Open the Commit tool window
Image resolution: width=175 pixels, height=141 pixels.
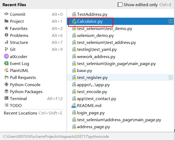[33, 14]
